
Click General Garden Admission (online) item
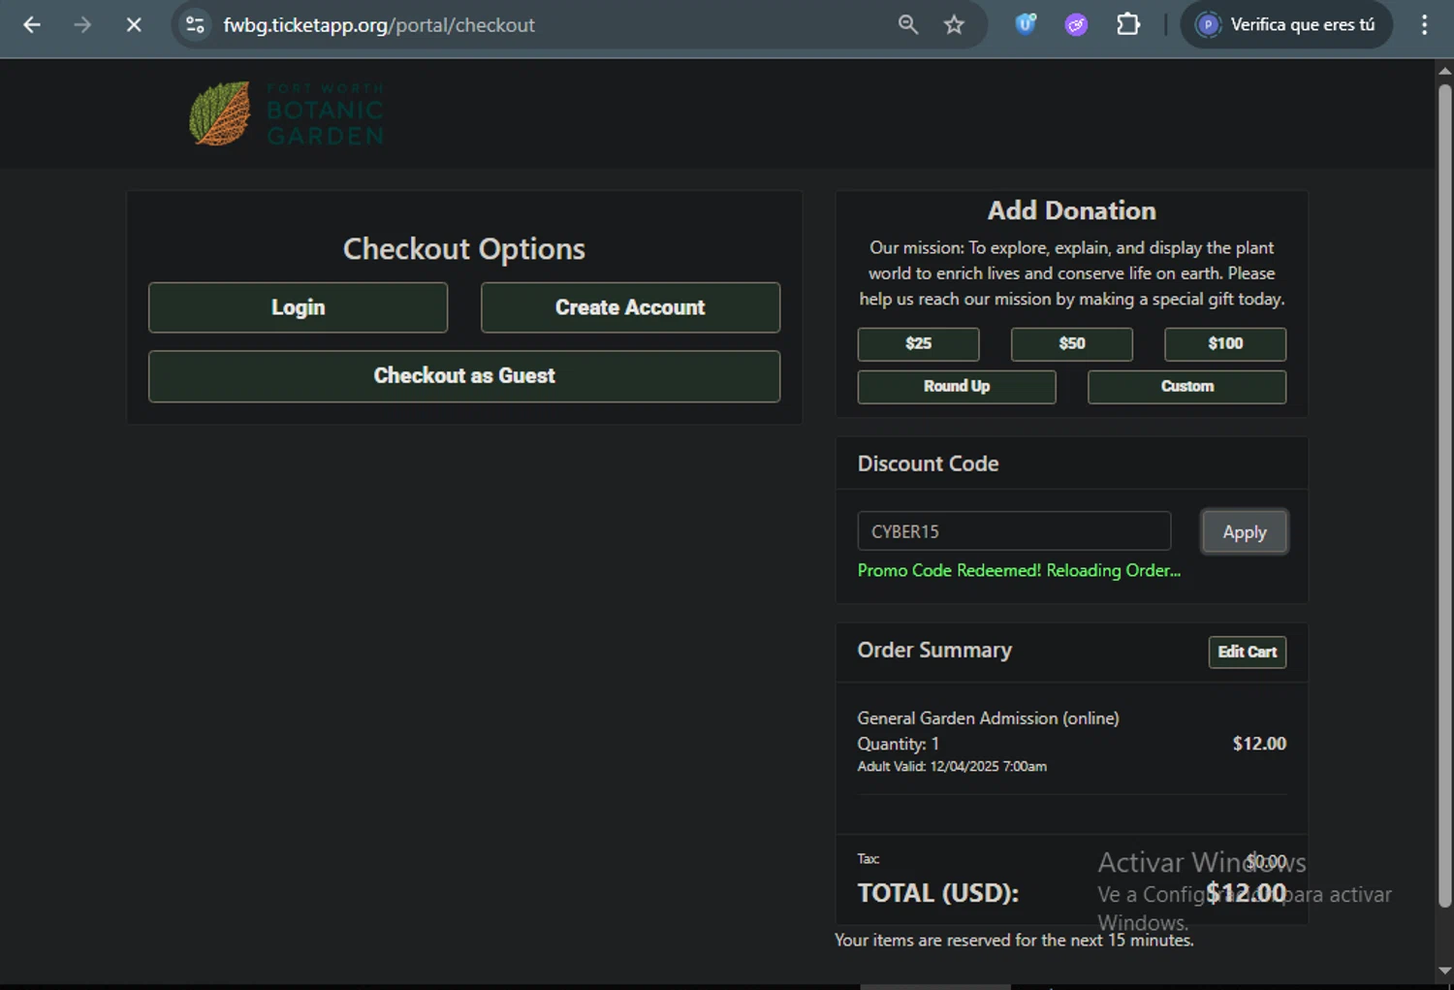pos(988,719)
